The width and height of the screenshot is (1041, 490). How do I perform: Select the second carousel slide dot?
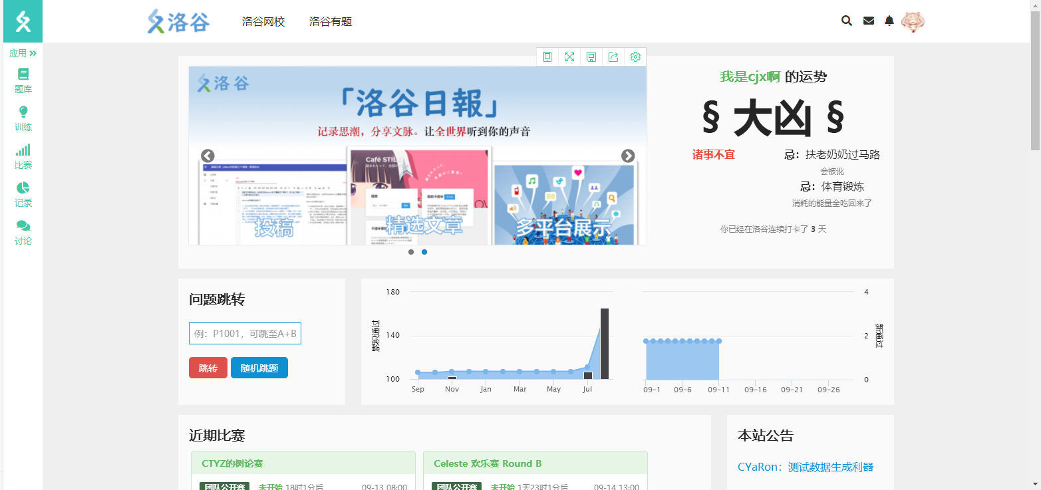coord(424,252)
